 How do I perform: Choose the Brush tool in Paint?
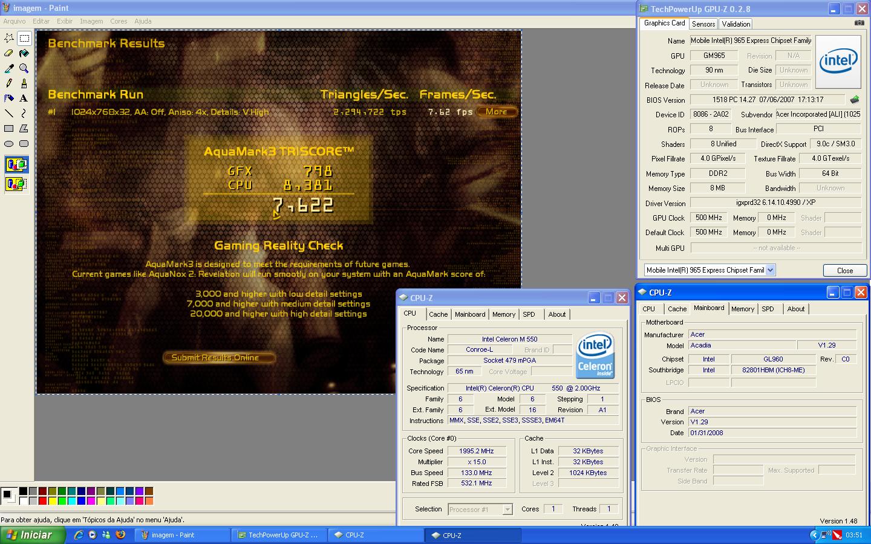[24, 83]
